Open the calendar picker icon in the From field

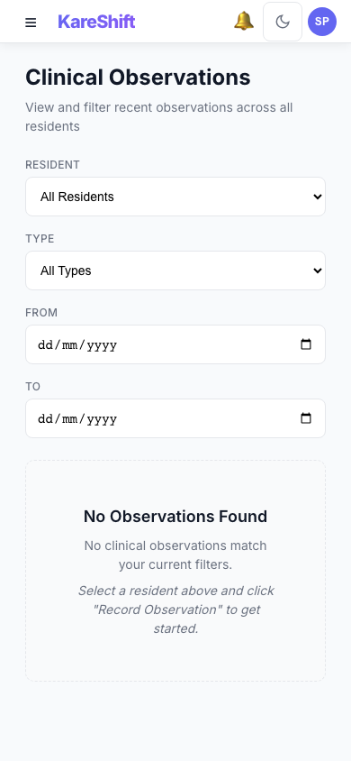coord(306,344)
